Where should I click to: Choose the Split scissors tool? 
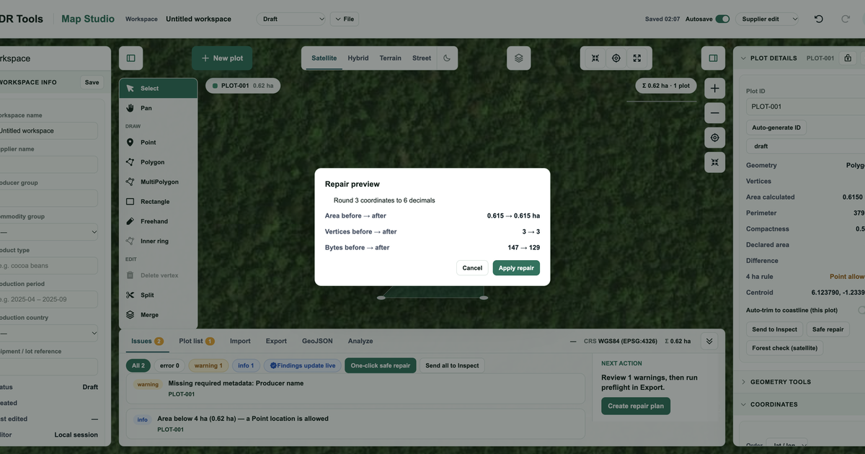[158, 295]
